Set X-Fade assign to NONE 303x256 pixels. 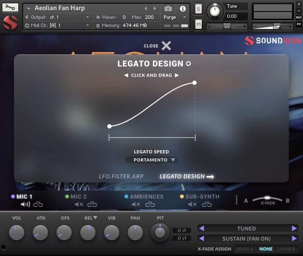266,249
